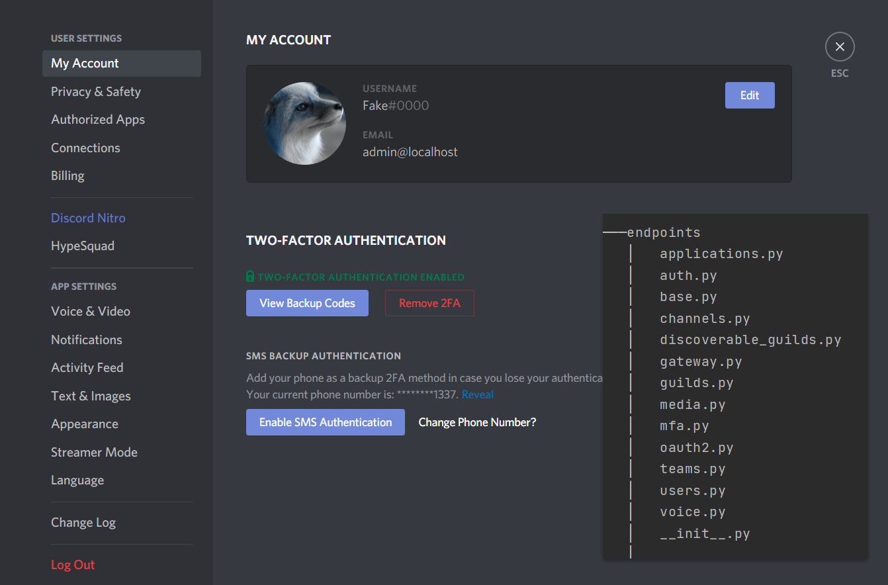Click the fox profile avatar
Viewport: 888px width, 585px height.
tap(304, 124)
